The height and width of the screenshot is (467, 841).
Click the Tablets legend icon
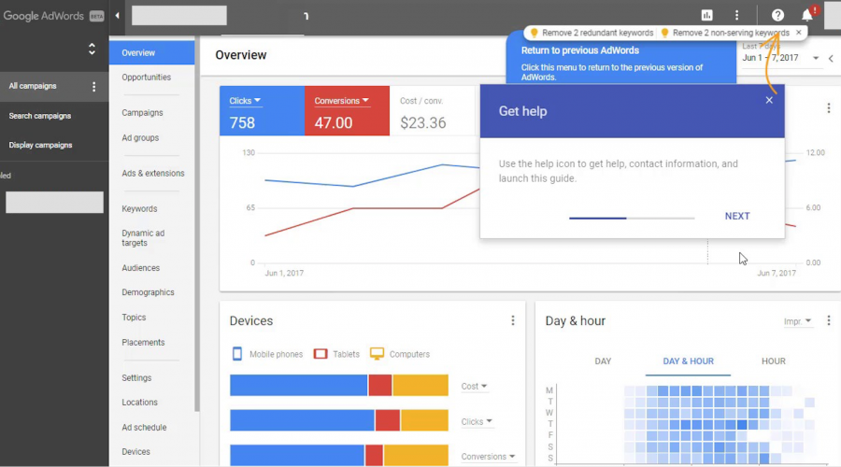pyautogui.click(x=321, y=354)
